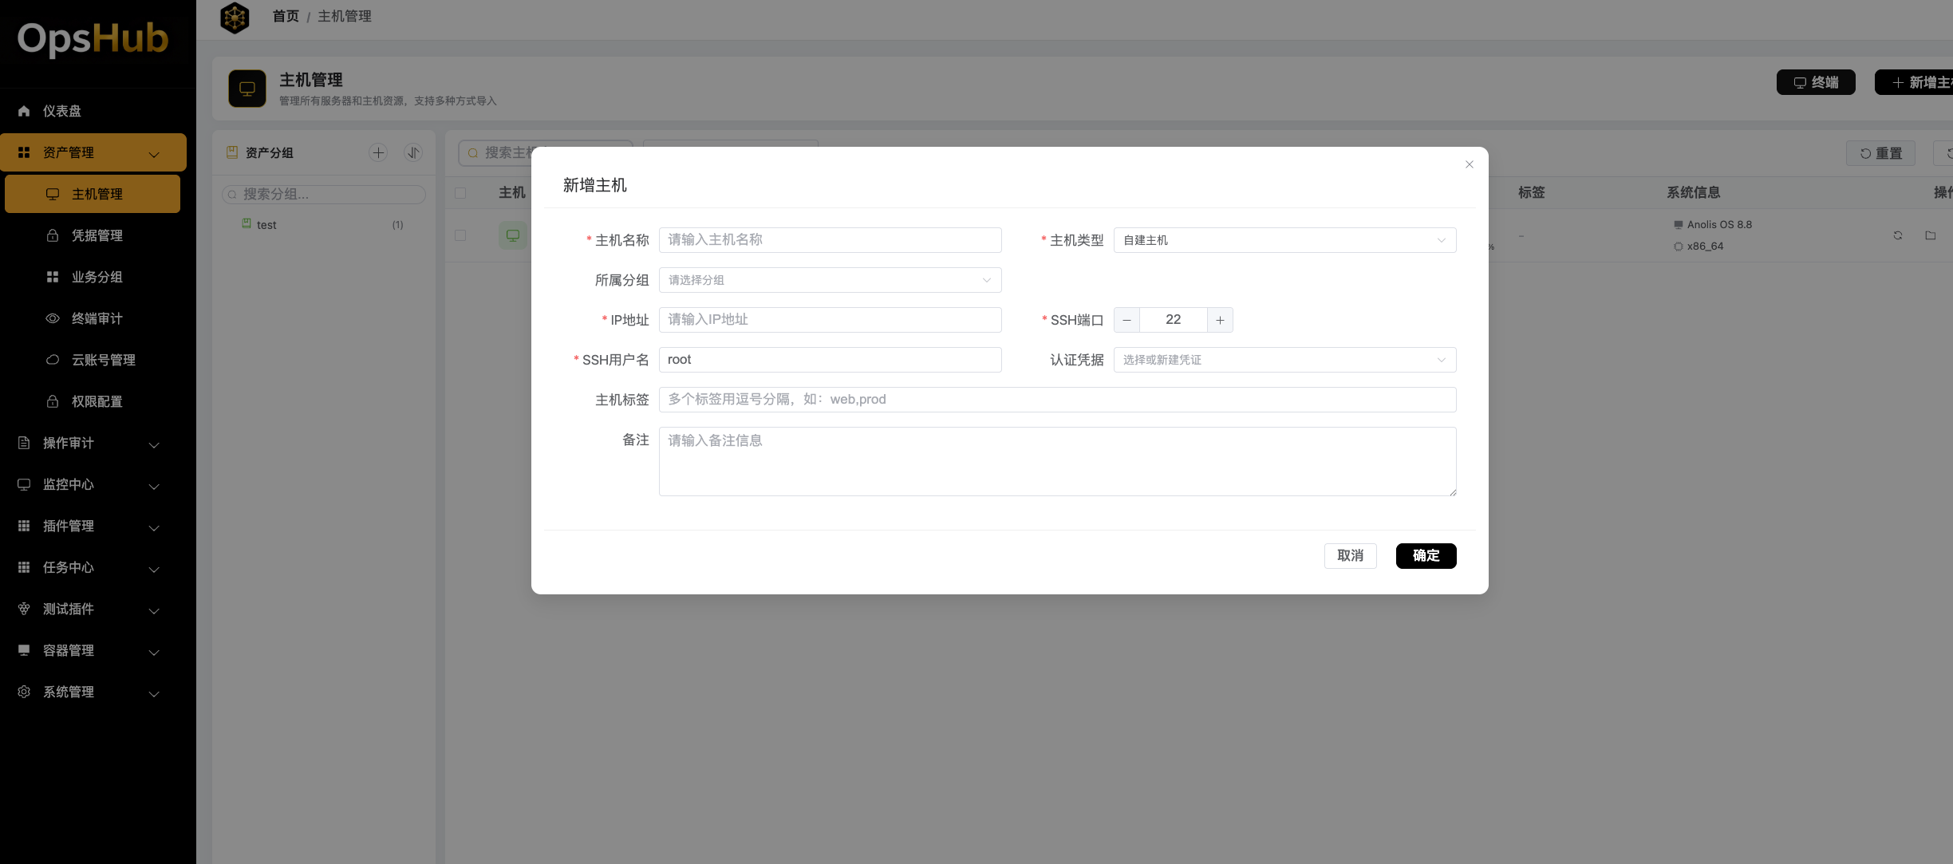Decrease SSH port with minus stepper

1126,320
